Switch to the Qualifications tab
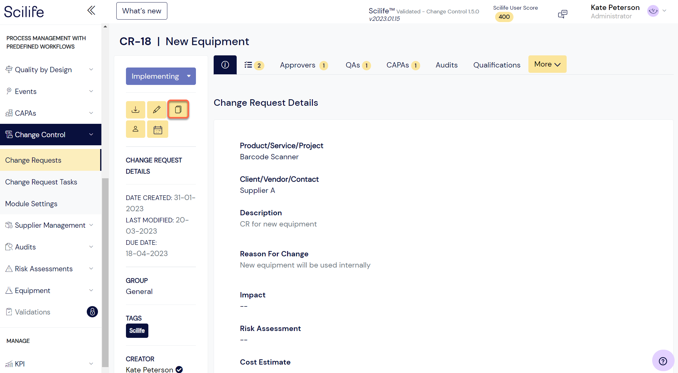The height and width of the screenshot is (373, 678). 497,65
